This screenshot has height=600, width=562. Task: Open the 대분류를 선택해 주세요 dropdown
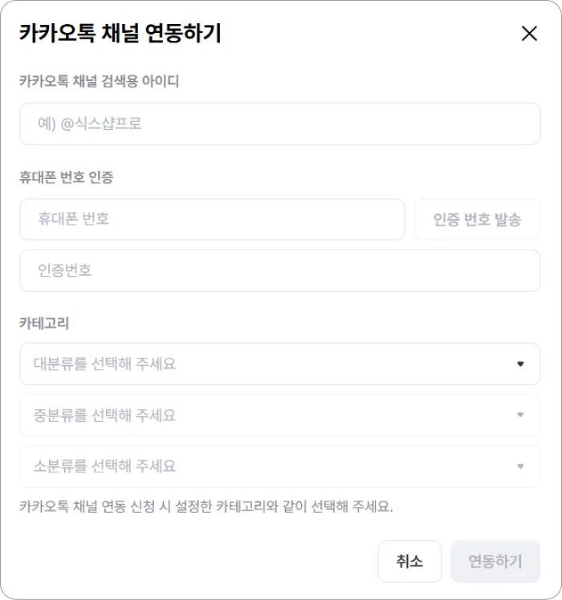(279, 363)
